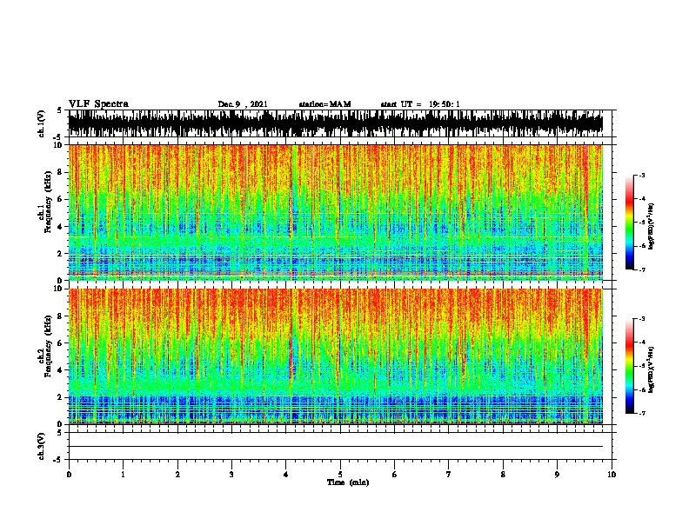
Task: Click the "9" tick on the time axis
Action: [x=557, y=474]
